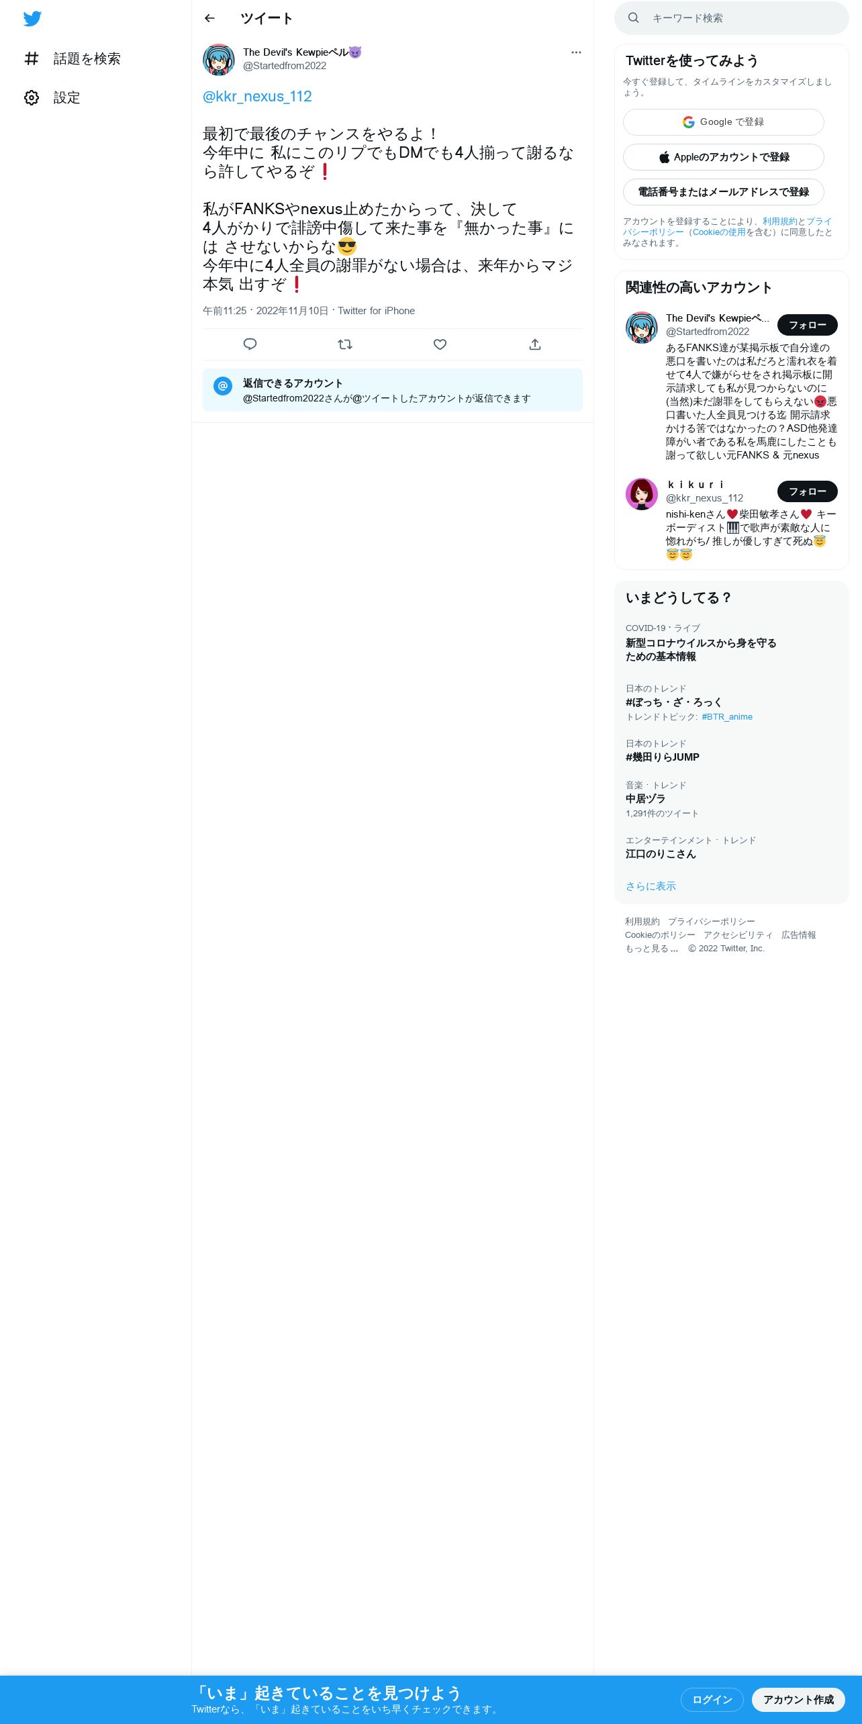
Task: Open 設定 in the left sidebar
Action: click(x=52, y=98)
